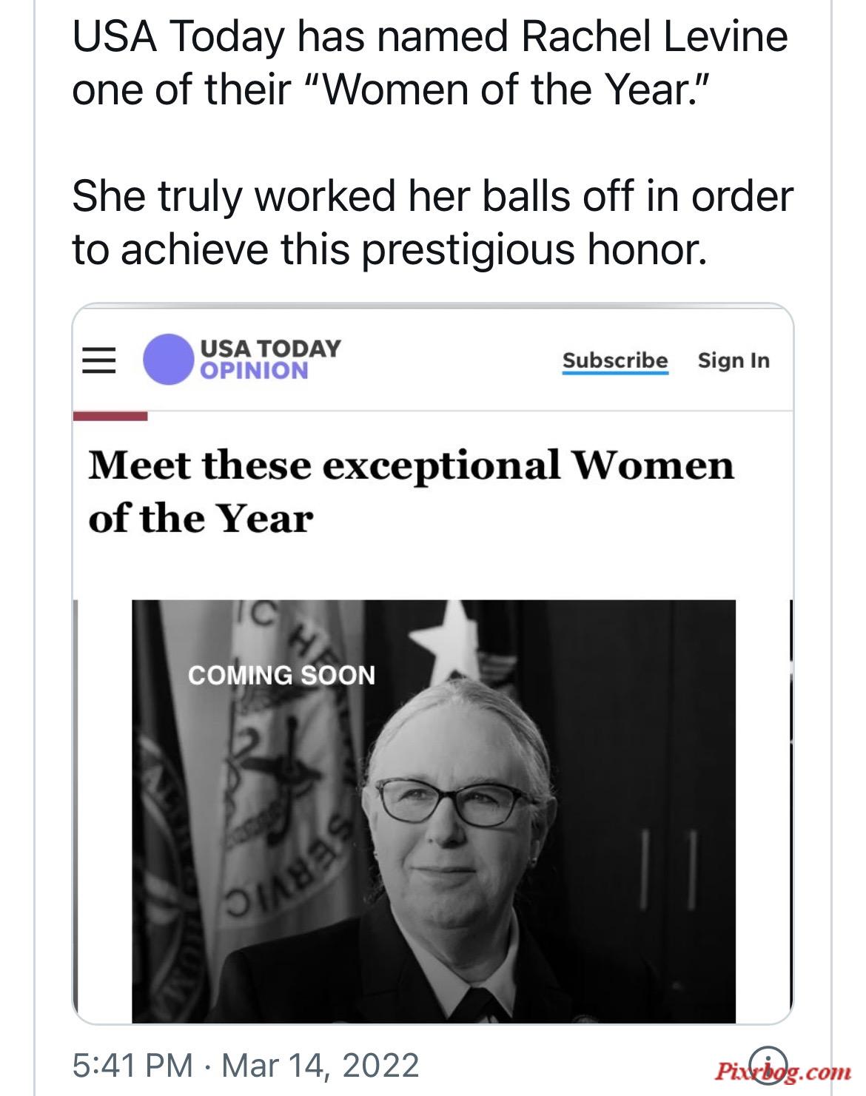Open the hamburger menu icon
This screenshot has height=1096, width=866.
pyautogui.click(x=98, y=360)
